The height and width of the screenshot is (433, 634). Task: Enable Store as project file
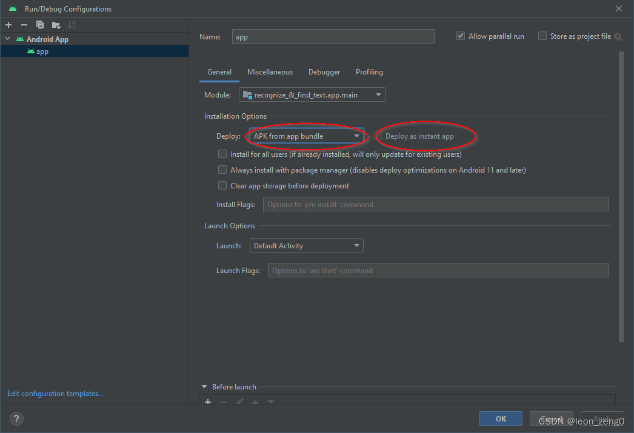[542, 36]
